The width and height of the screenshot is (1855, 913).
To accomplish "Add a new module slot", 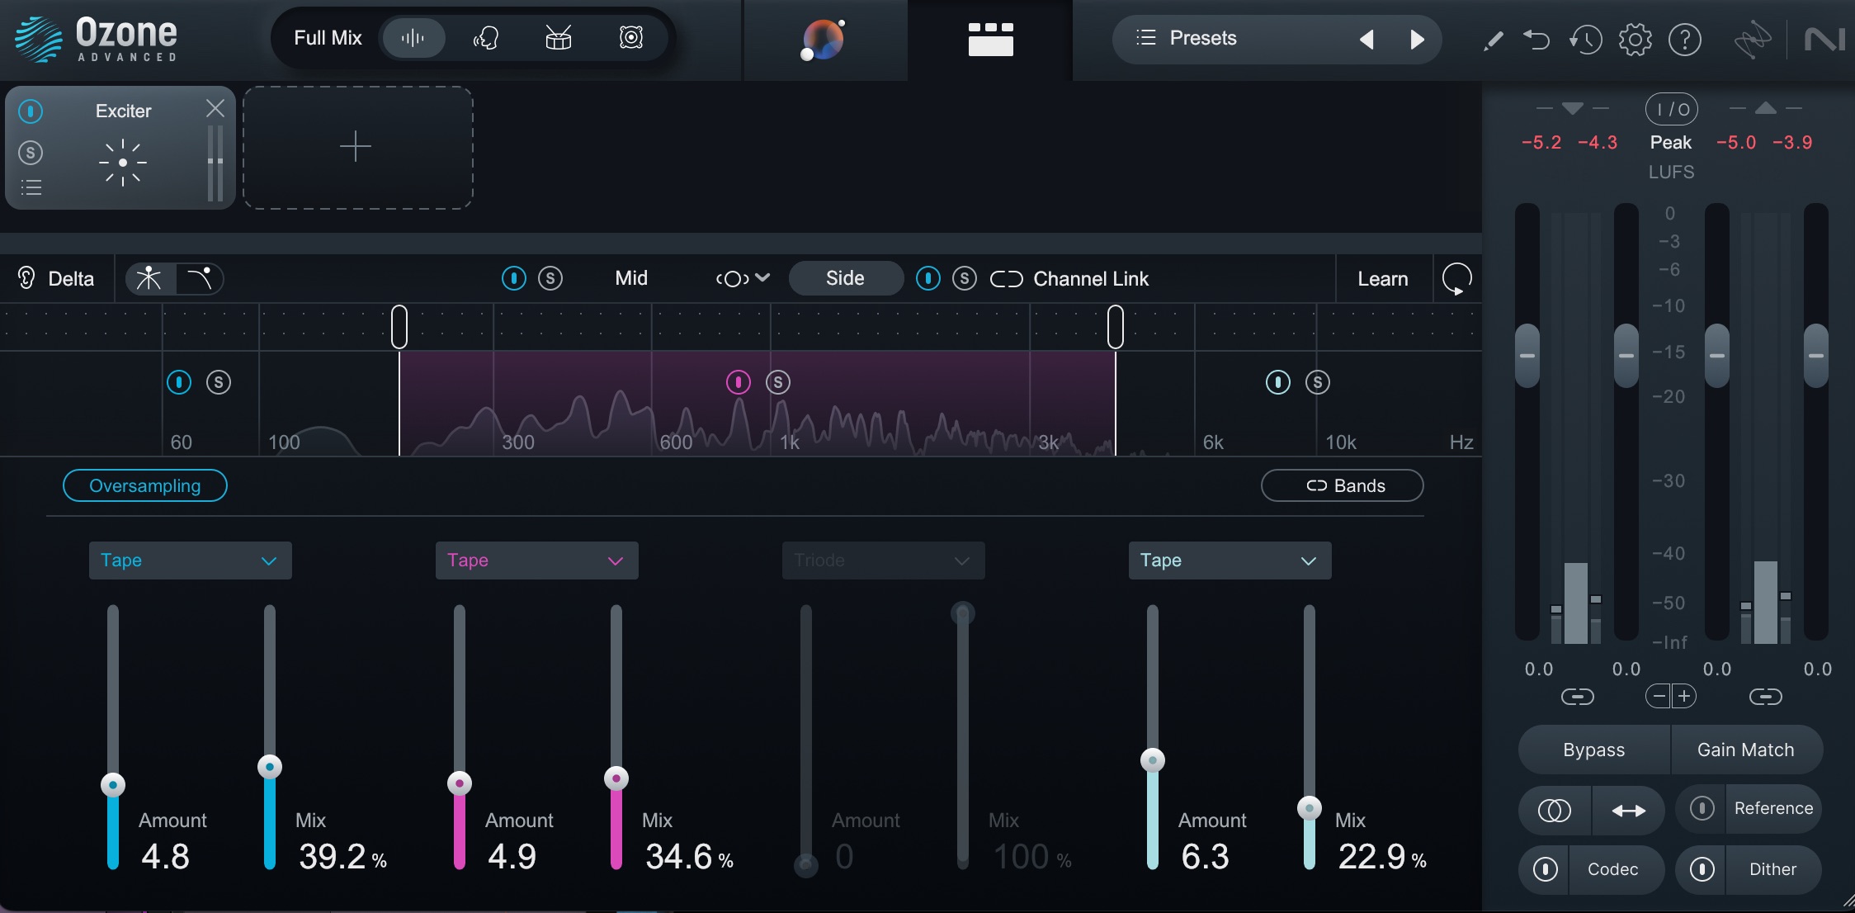I will click(357, 148).
